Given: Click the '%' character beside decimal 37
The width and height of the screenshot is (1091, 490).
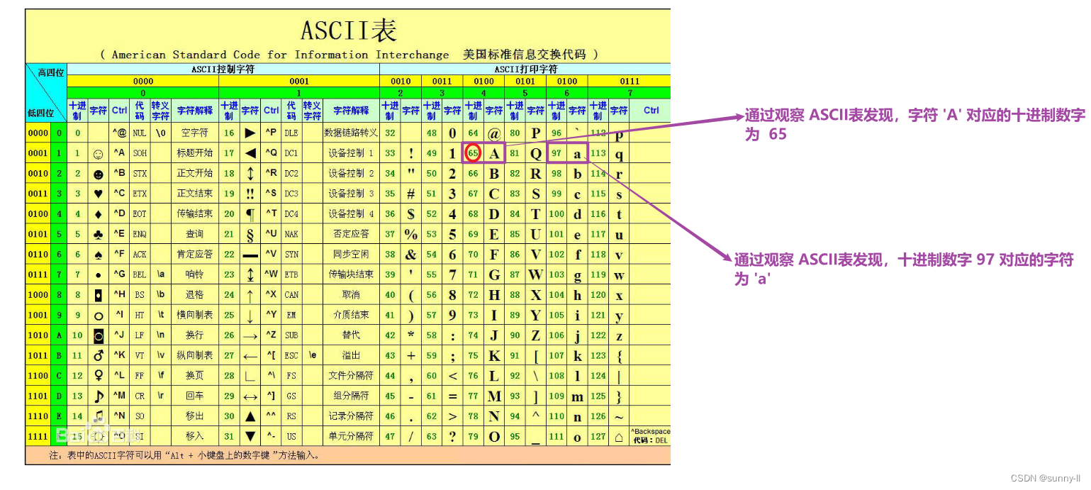Looking at the screenshot, I should (410, 234).
